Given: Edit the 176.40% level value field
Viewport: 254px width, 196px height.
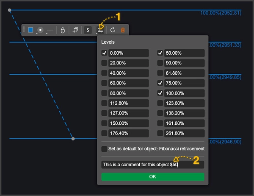Looking at the screenshot, I should 129,133.
